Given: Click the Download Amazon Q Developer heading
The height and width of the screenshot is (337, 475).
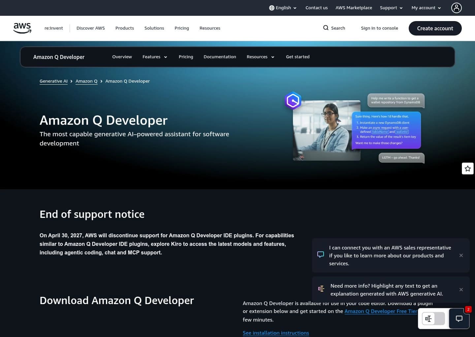Looking at the screenshot, I should 117,300.
